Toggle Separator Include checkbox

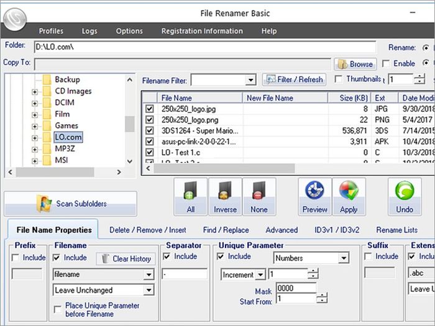tap(167, 256)
